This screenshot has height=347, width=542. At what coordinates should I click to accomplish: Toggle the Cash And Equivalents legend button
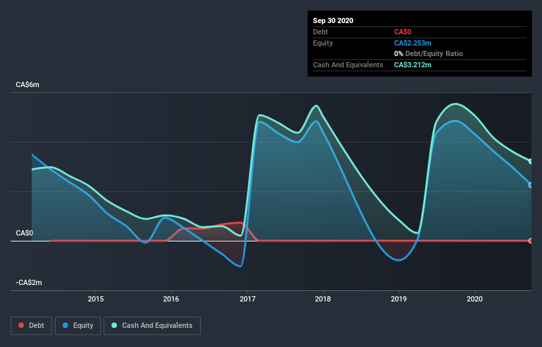[152, 326]
